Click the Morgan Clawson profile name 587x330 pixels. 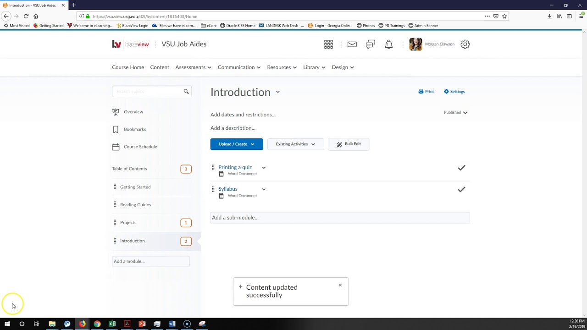pyautogui.click(x=439, y=44)
